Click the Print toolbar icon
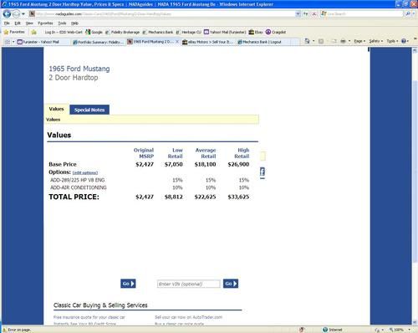The height and width of the screenshot is (333, 418). click(343, 41)
